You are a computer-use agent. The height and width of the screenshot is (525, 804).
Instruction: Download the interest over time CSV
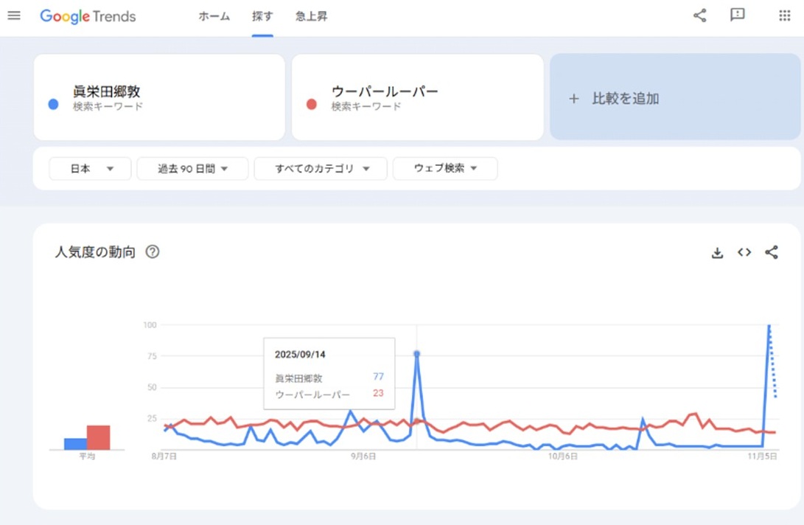click(x=717, y=253)
